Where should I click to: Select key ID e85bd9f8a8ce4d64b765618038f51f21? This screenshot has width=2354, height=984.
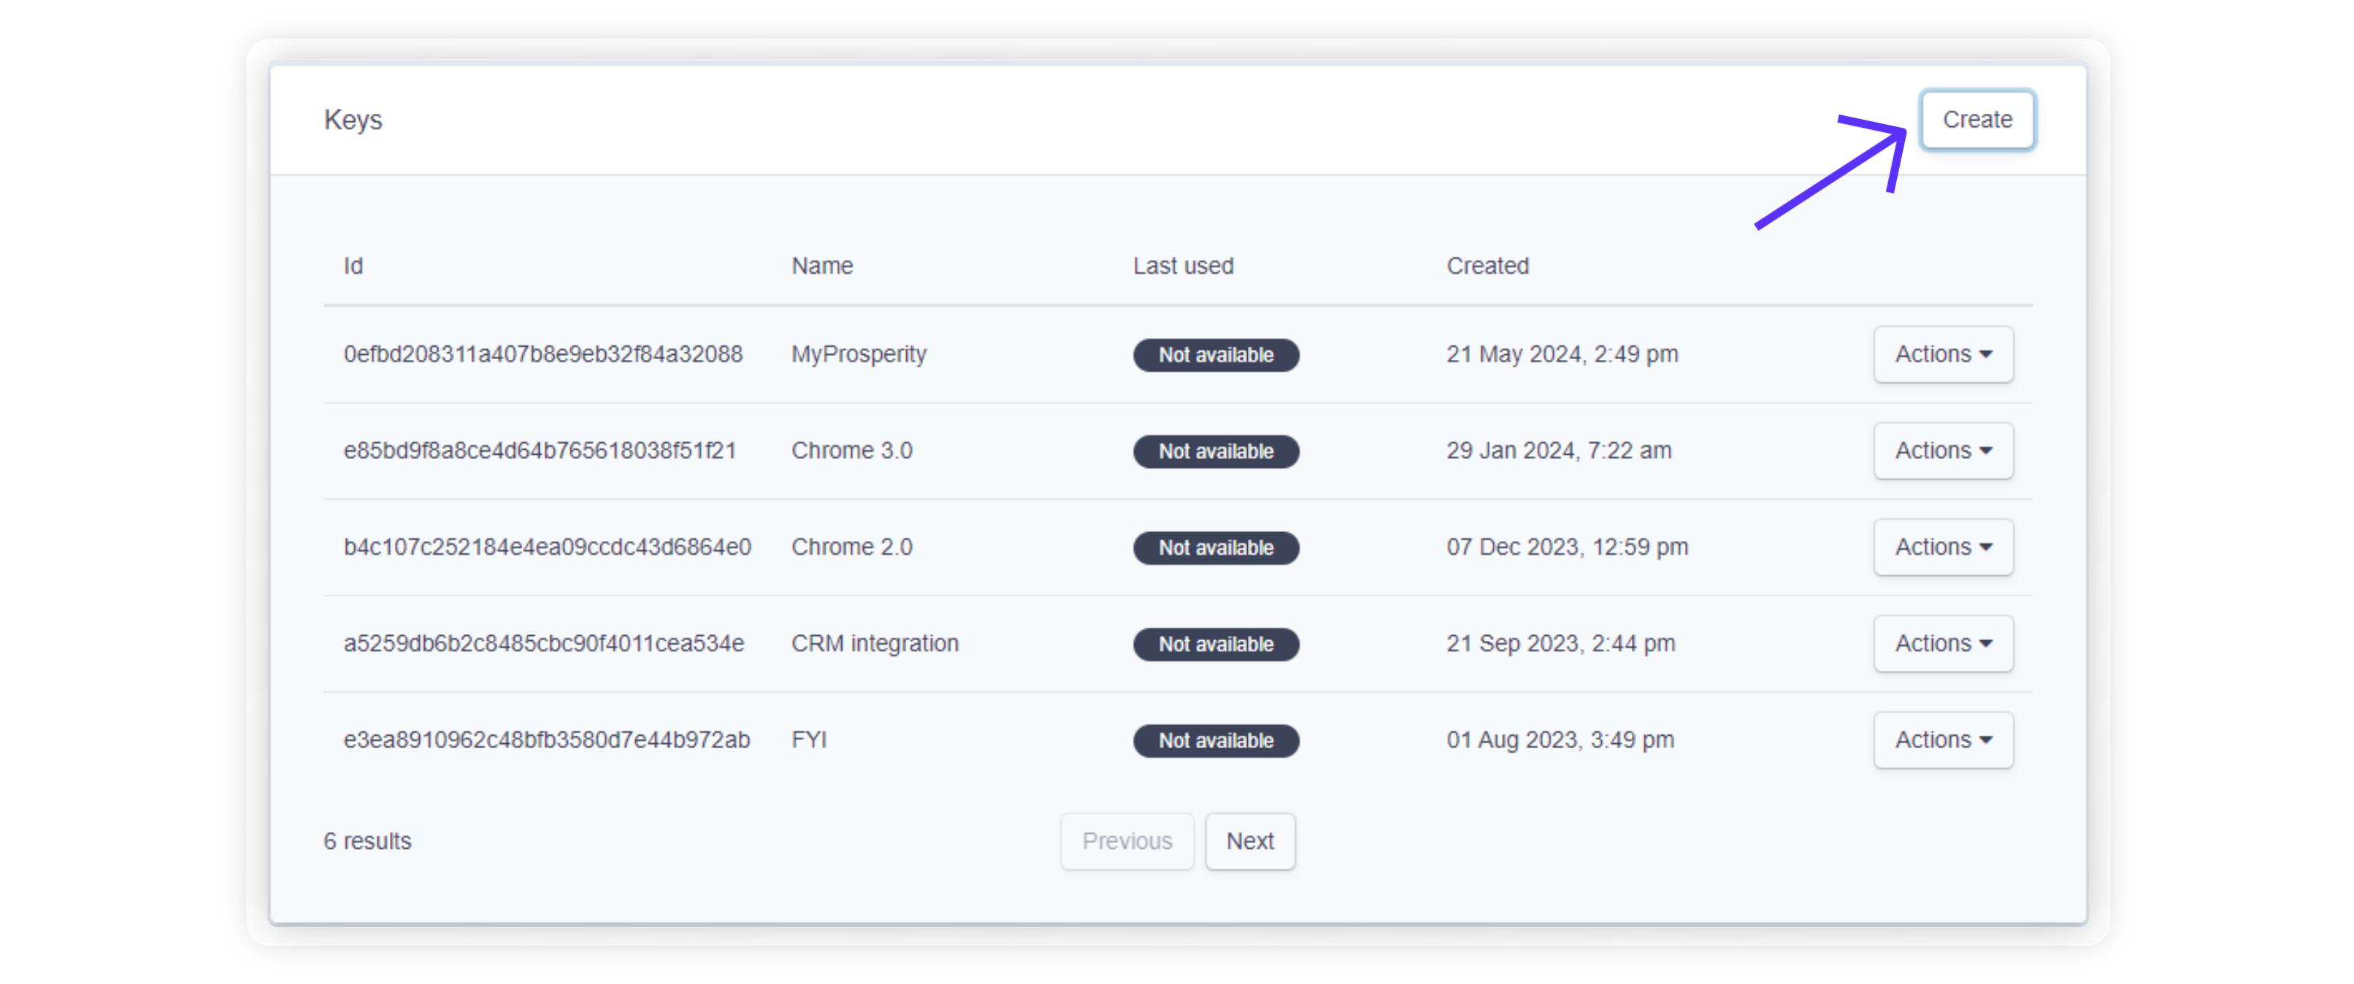tap(539, 450)
